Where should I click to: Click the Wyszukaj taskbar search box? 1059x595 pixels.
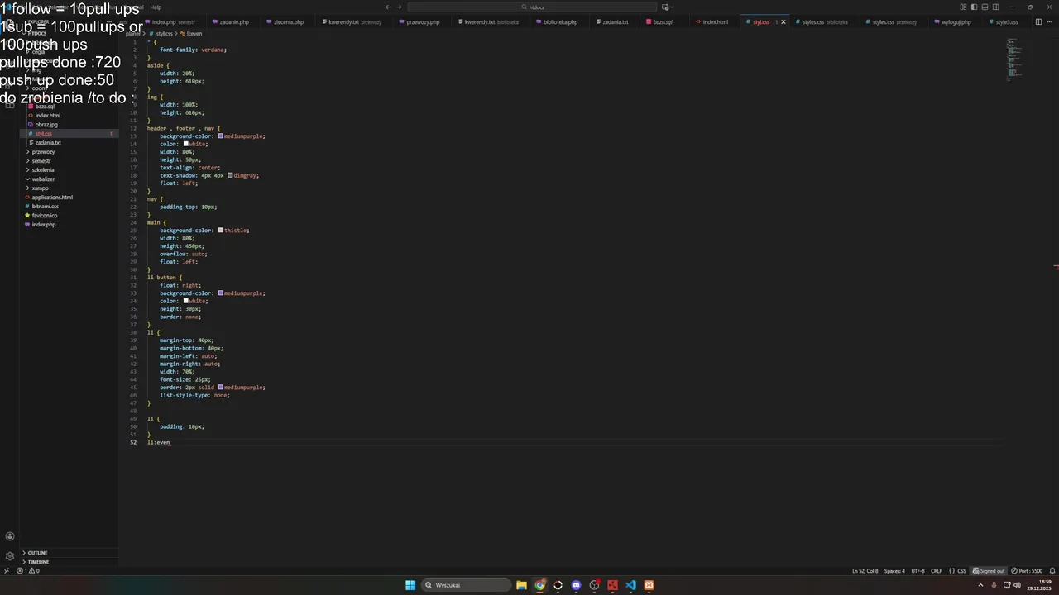(465, 585)
